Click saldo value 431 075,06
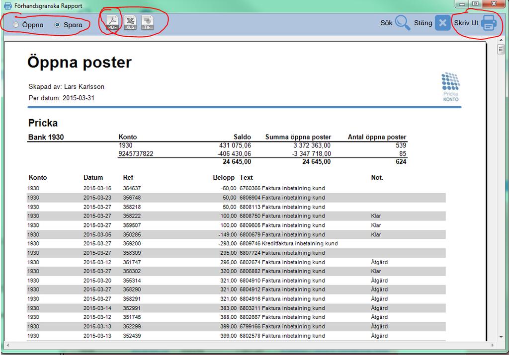The width and height of the screenshot is (509, 355). pos(235,145)
